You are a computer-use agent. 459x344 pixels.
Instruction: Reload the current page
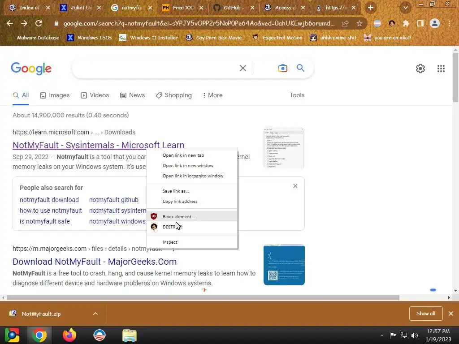(39, 23)
